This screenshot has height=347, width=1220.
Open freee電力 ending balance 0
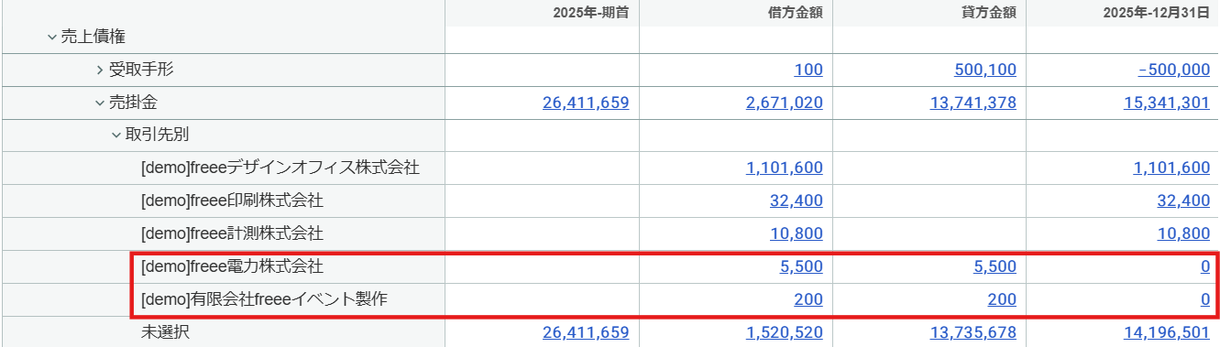coord(1205,266)
